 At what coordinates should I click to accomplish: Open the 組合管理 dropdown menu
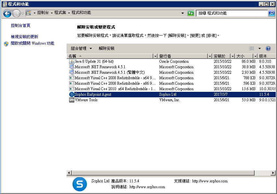tap(81, 48)
